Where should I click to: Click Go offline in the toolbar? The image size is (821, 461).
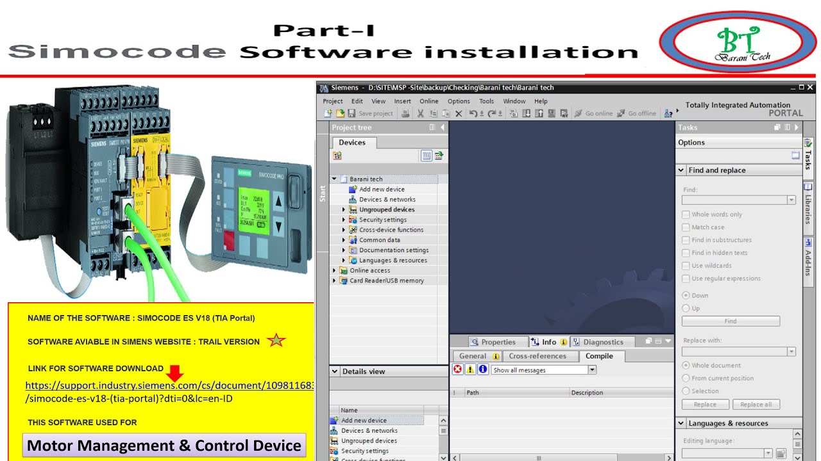click(x=637, y=113)
